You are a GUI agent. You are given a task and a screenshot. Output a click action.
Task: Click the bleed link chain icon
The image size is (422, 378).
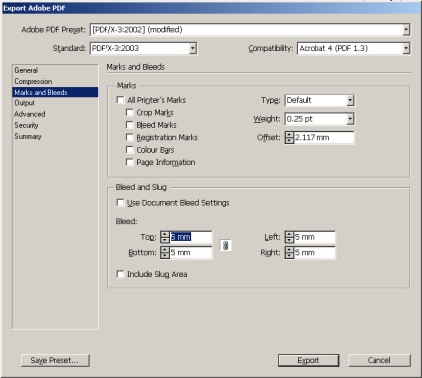tap(226, 246)
